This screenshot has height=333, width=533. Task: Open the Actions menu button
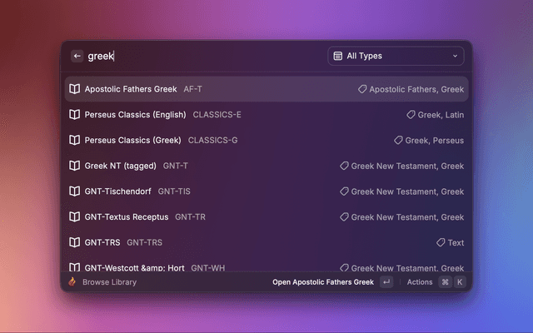tap(420, 282)
